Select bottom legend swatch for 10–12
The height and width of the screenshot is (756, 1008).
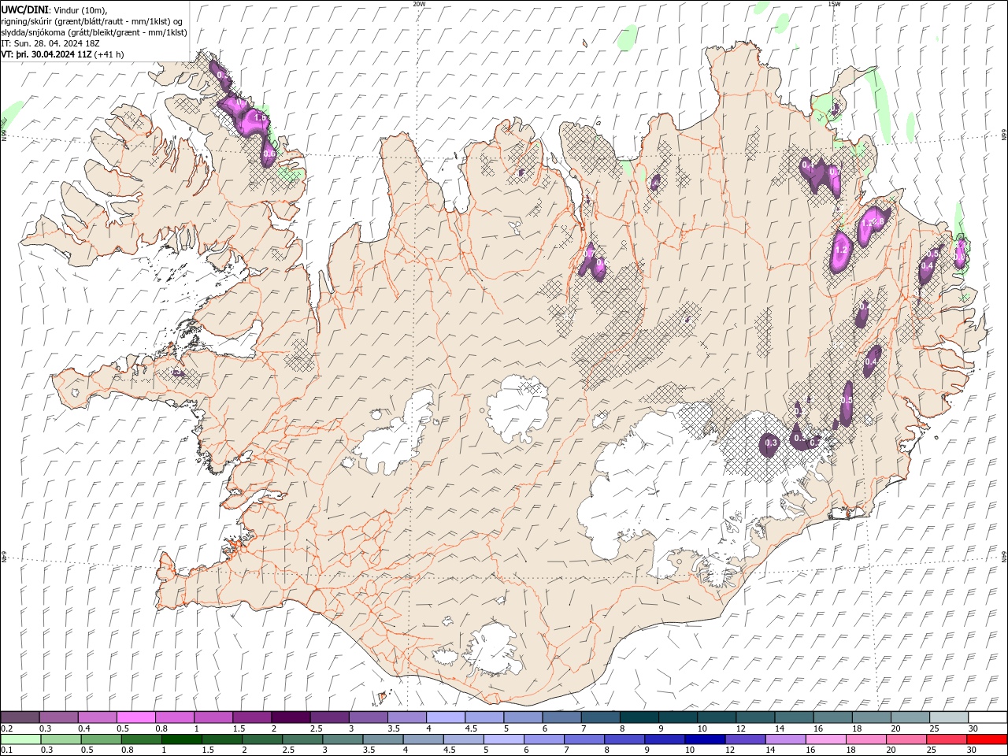pos(705,739)
